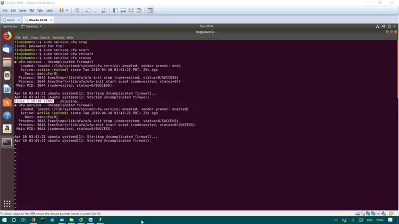Open Firefox in Windows taskbar
399x224 pixels.
tap(34, 220)
